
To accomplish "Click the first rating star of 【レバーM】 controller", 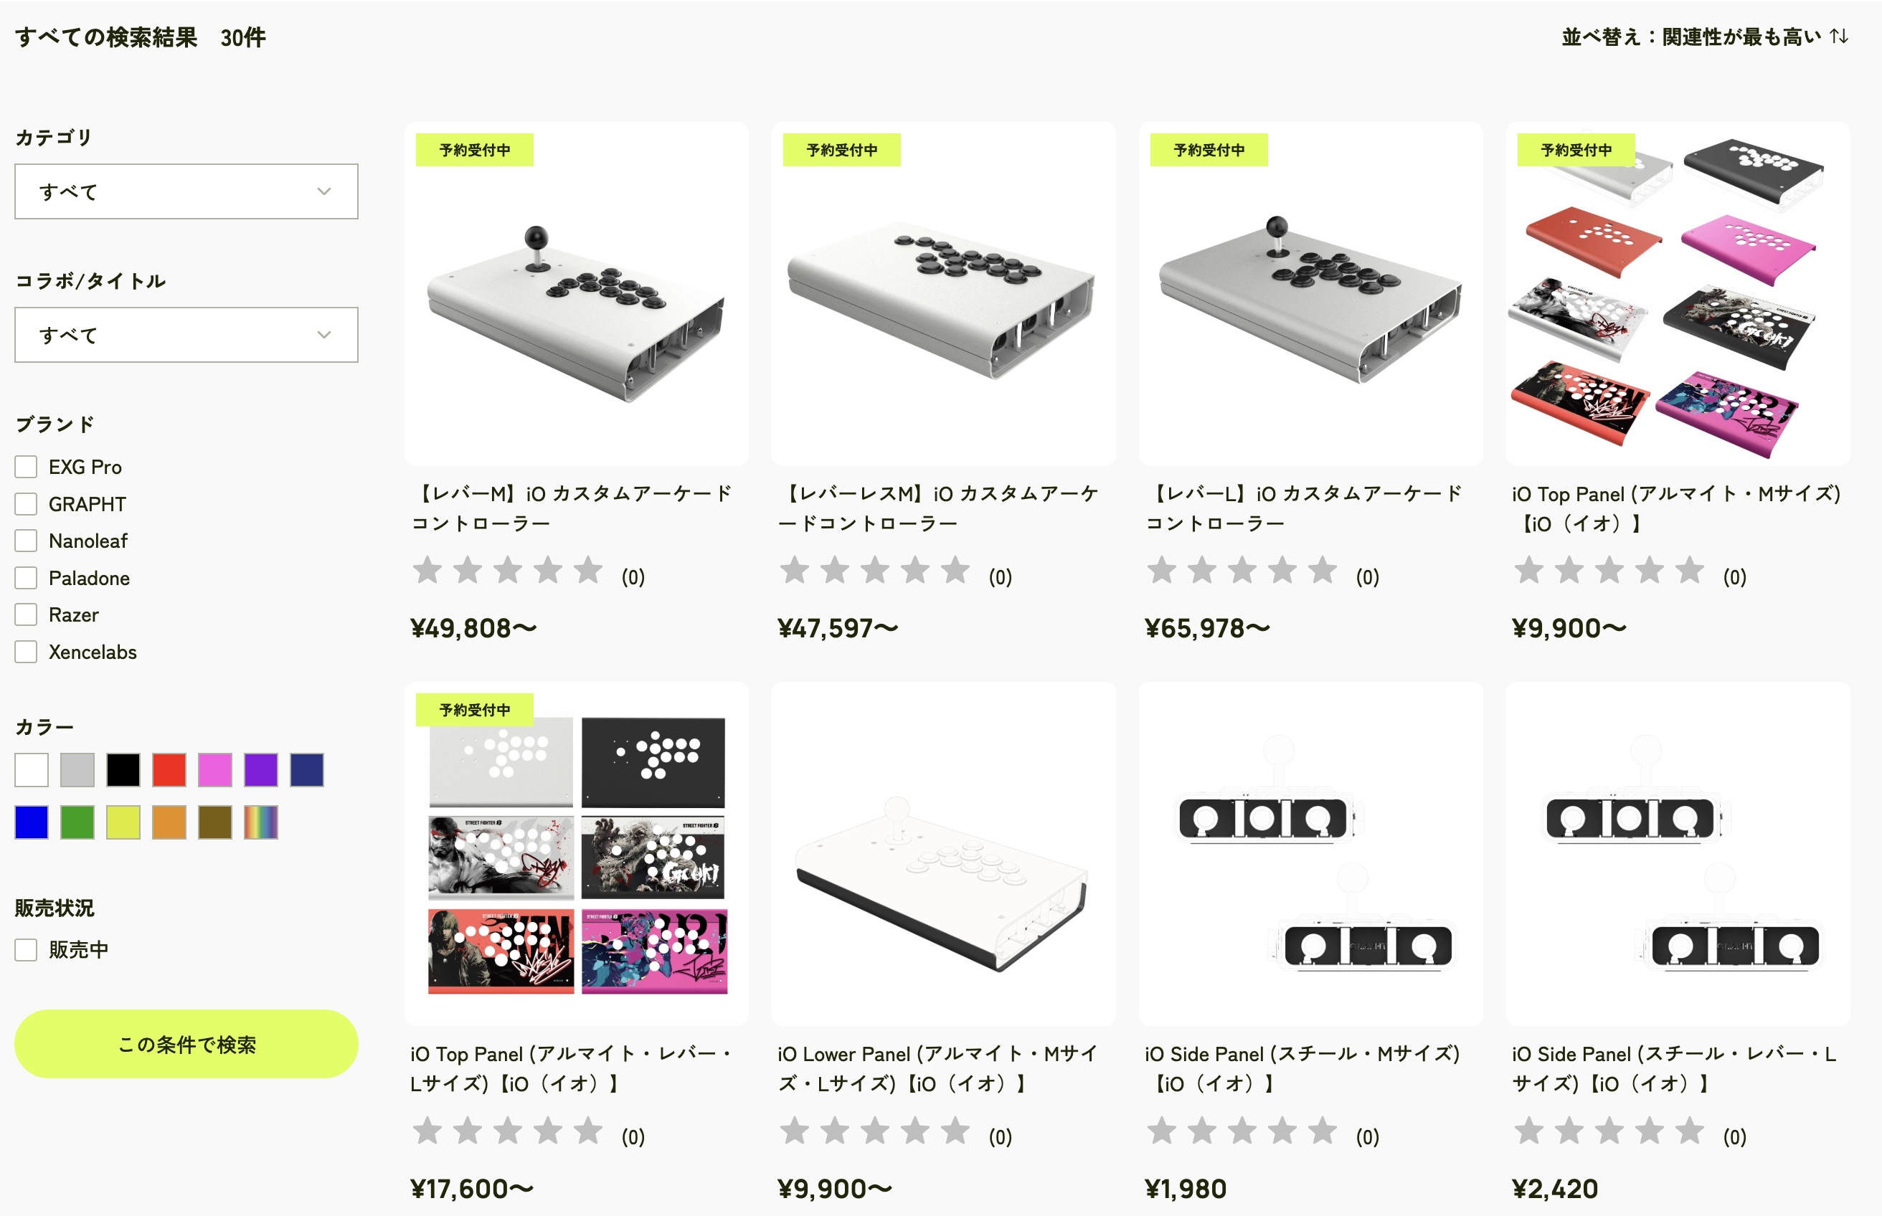I will coord(427,569).
